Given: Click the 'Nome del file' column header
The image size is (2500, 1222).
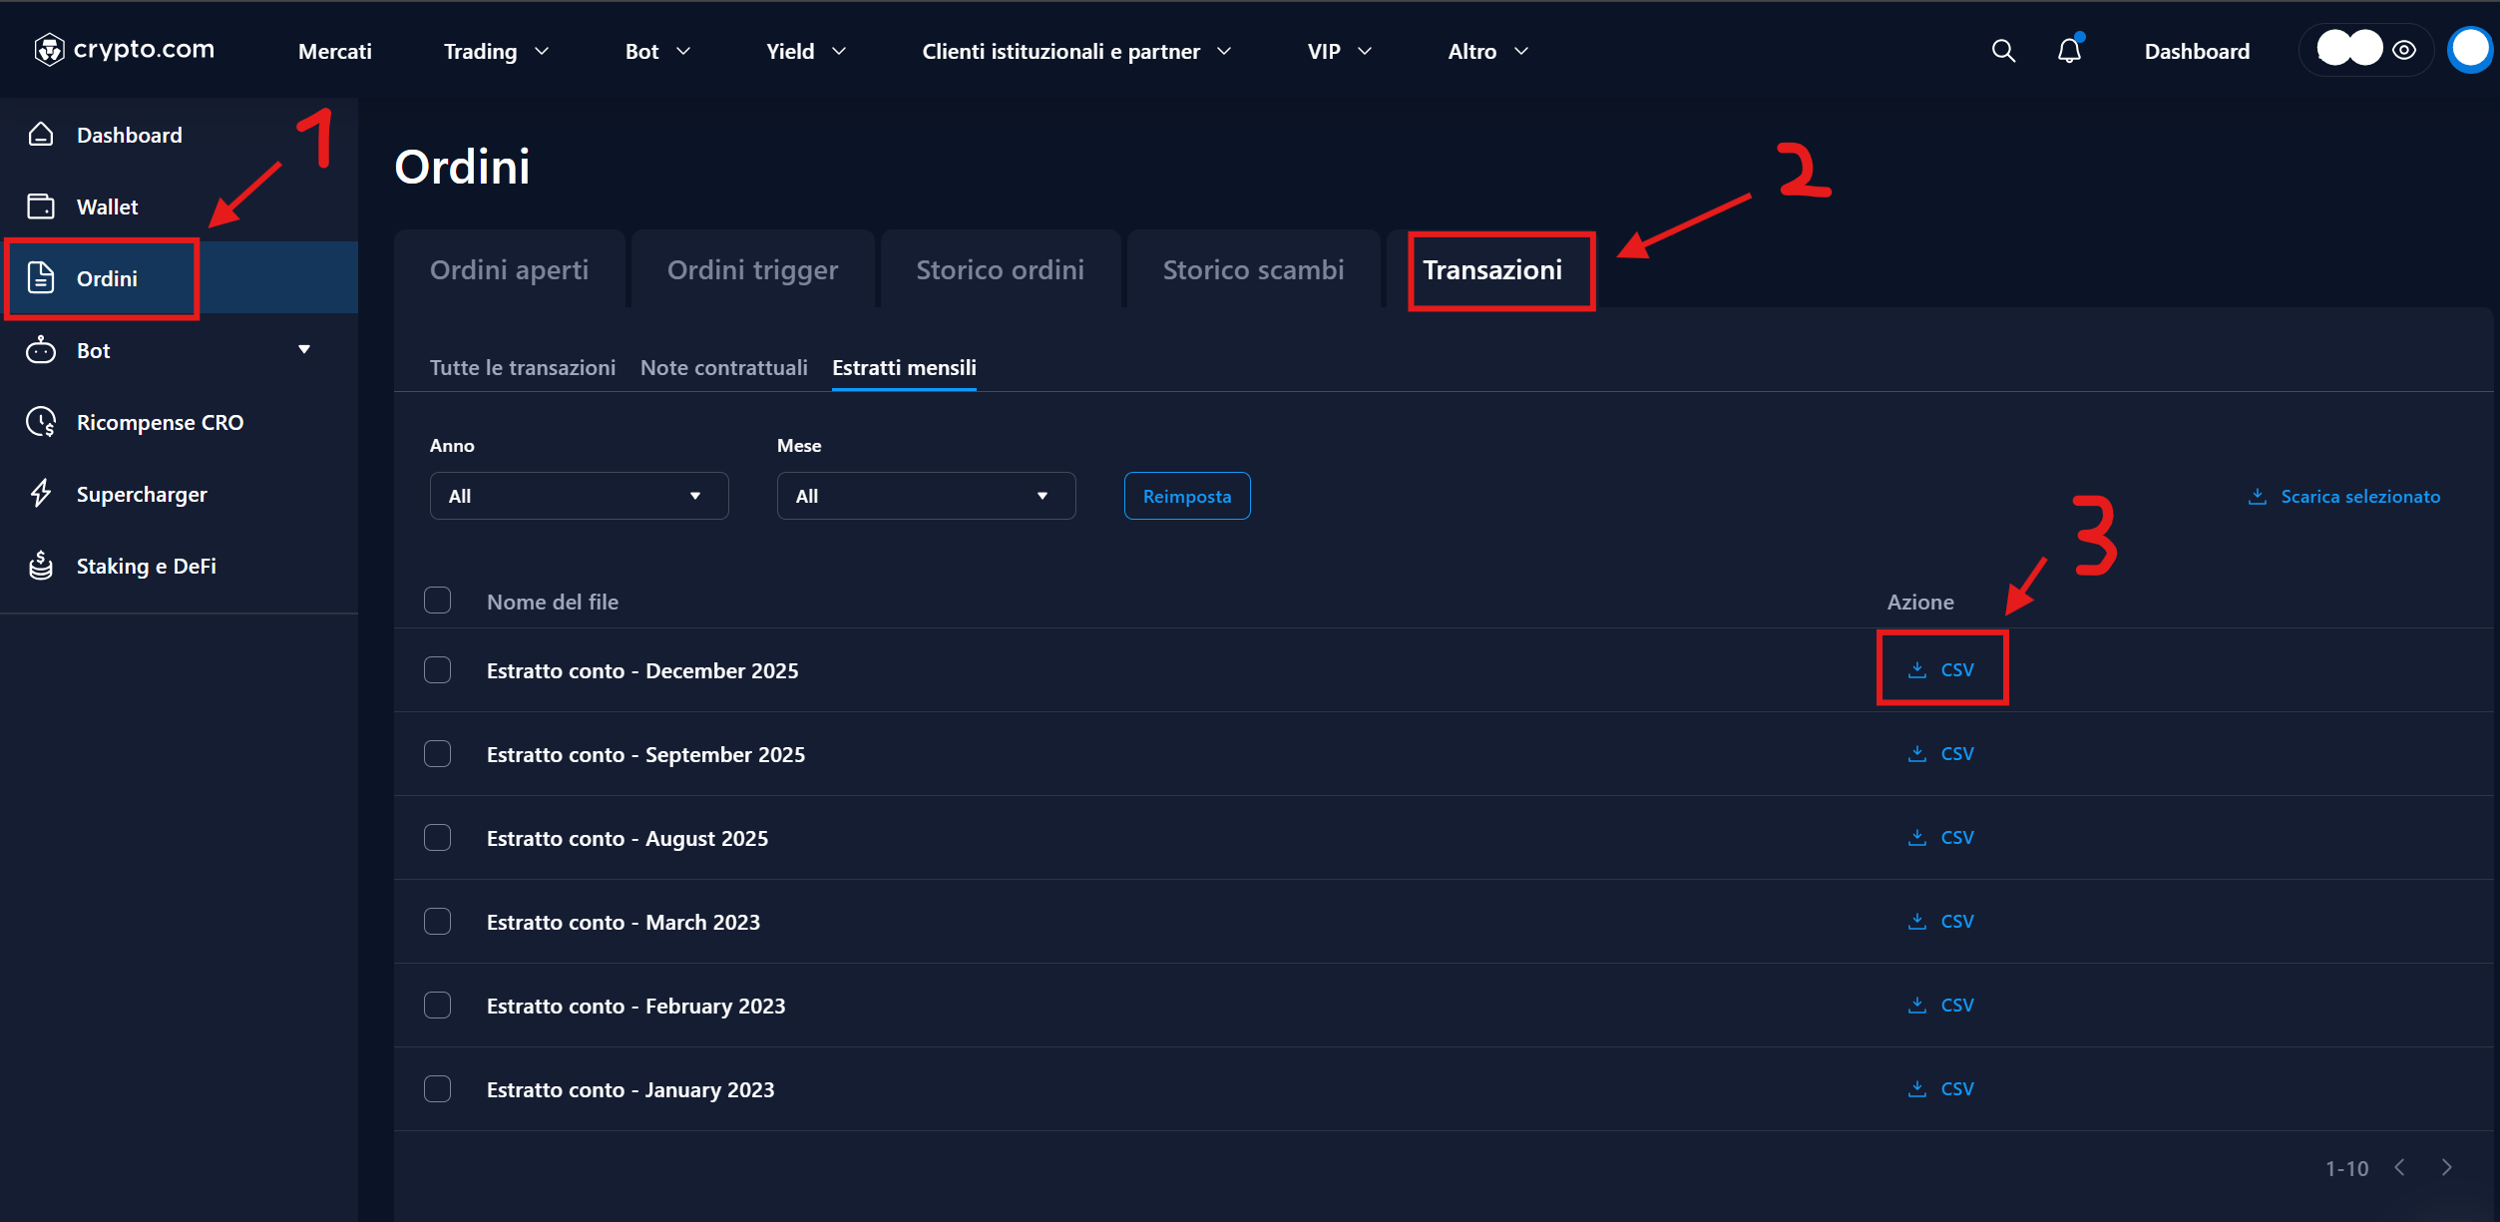Looking at the screenshot, I should pyautogui.click(x=553, y=602).
